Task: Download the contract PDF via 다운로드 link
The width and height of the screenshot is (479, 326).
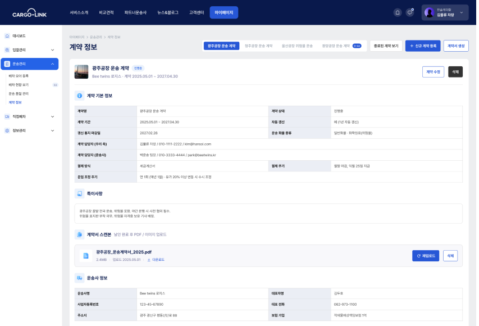Action: point(158,260)
